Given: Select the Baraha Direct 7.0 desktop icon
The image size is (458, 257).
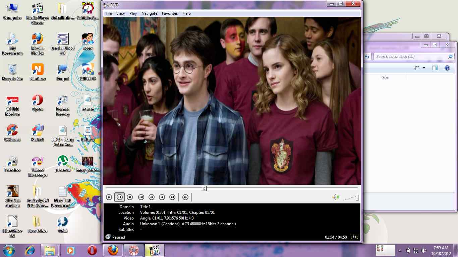Looking at the screenshot, I should (63, 44).
